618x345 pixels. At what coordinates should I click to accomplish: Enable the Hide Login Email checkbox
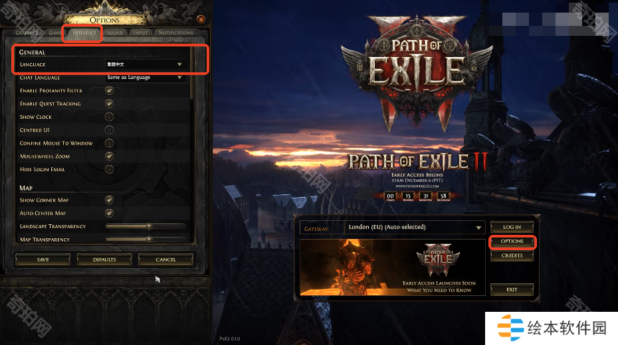pos(109,169)
